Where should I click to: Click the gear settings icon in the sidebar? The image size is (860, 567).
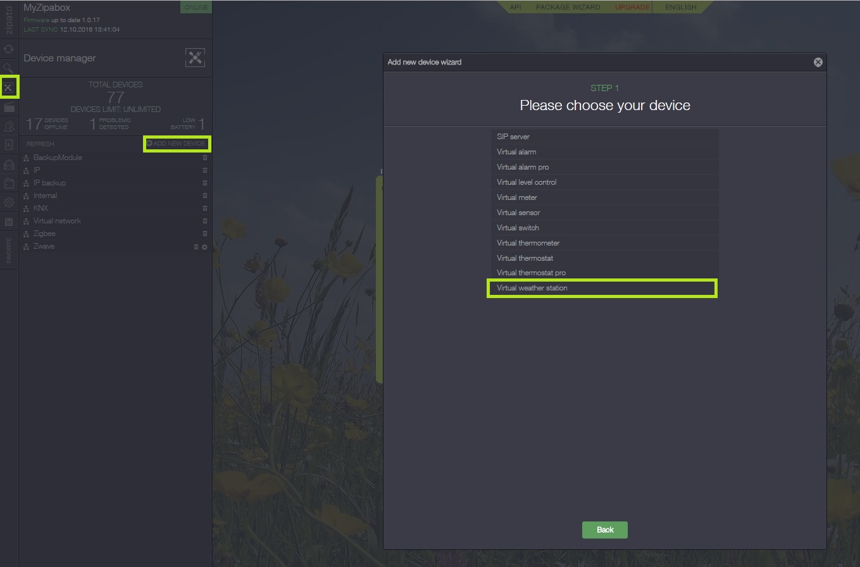tap(9, 202)
